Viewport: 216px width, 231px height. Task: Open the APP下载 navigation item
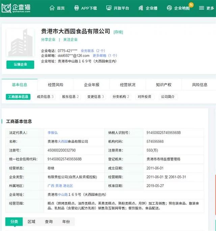coord(89,8)
